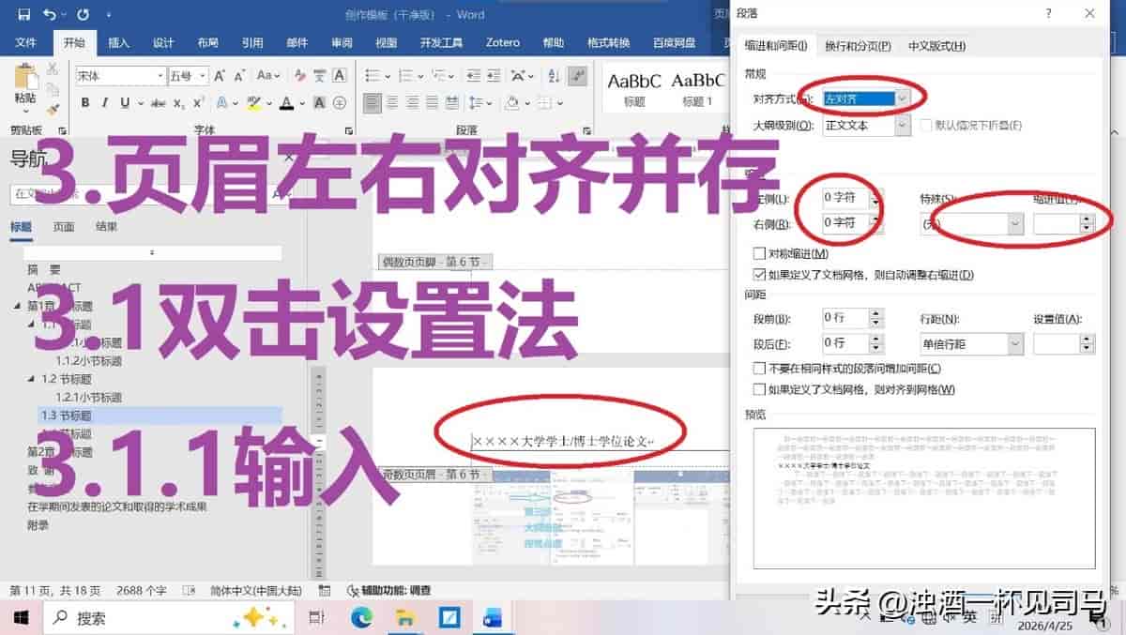Click 在学期间发表的论文和取得的学术成果 heading
Viewport: 1126px width, 635px height.
pyautogui.click(x=116, y=506)
